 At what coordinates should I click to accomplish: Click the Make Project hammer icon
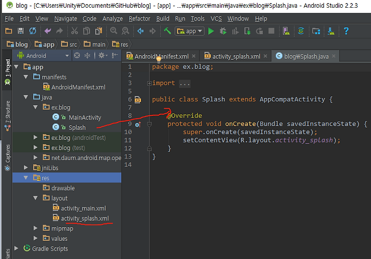(167, 31)
